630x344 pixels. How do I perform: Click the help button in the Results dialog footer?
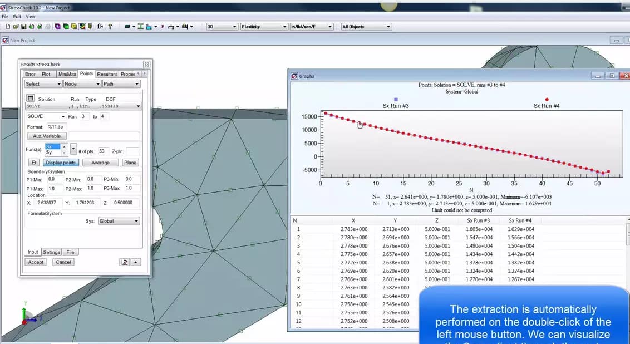pyautogui.click(x=125, y=262)
